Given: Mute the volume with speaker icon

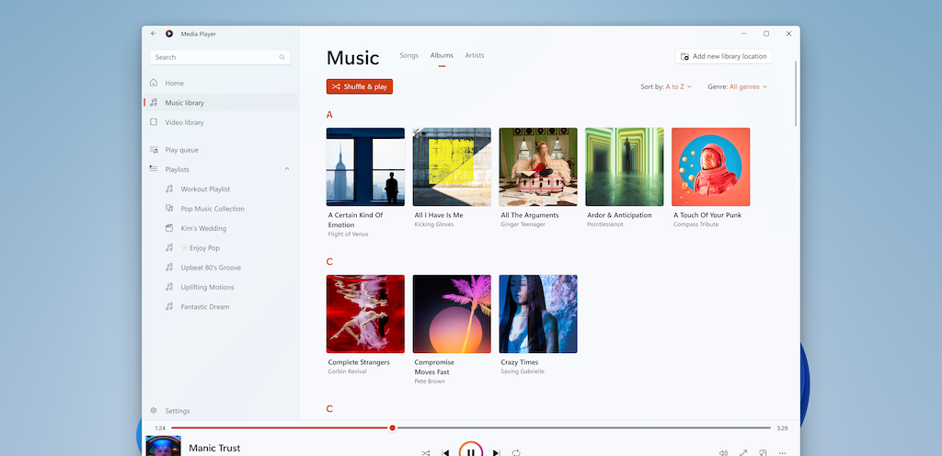Looking at the screenshot, I should (x=723, y=452).
